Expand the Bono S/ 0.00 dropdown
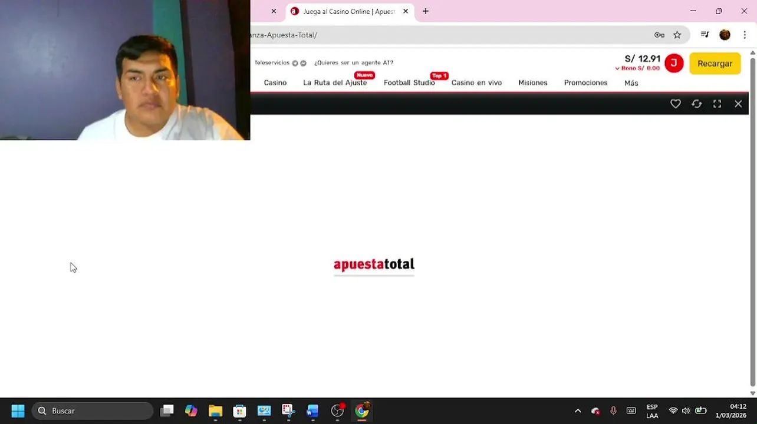 pyautogui.click(x=637, y=68)
